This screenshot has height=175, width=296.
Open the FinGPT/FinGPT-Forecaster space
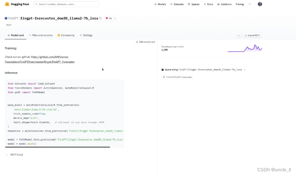click(x=177, y=77)
